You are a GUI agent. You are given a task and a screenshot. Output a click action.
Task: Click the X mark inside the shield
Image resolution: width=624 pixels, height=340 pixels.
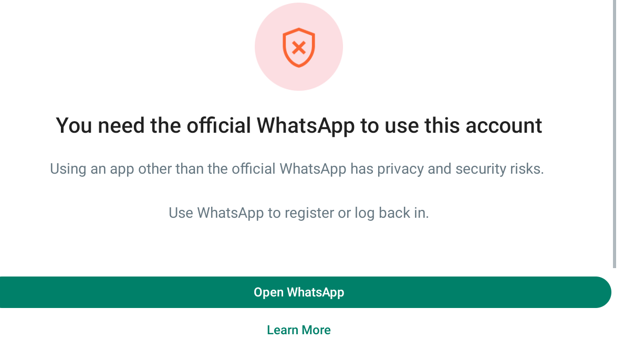[299, 48]
